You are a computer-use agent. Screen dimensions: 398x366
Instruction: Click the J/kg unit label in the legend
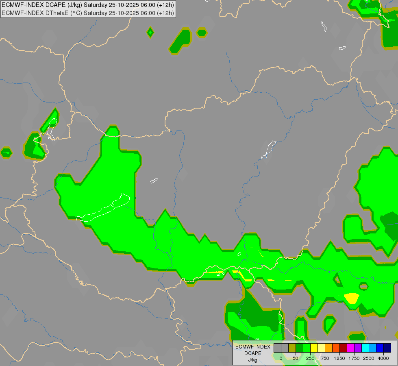click(252, 360)
